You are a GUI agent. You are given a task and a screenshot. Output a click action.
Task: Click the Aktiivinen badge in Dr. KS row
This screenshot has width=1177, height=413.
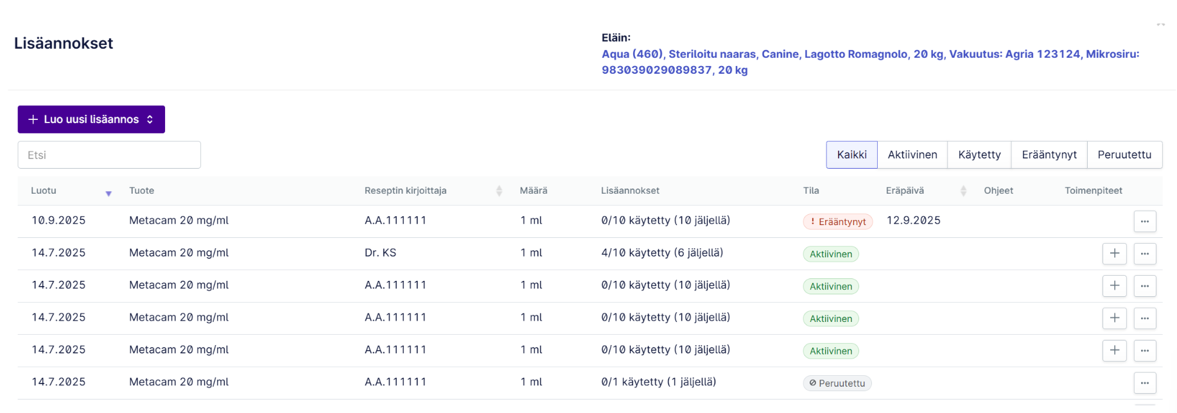pyautogui.click(x=831, y=254)
